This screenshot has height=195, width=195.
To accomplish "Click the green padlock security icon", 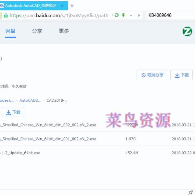I will pyautogui.click(x=6, y=15).
